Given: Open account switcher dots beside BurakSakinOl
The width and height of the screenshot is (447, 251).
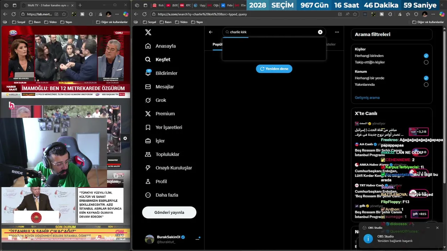Looking at the screenshot, I should [x=197, y=239].
